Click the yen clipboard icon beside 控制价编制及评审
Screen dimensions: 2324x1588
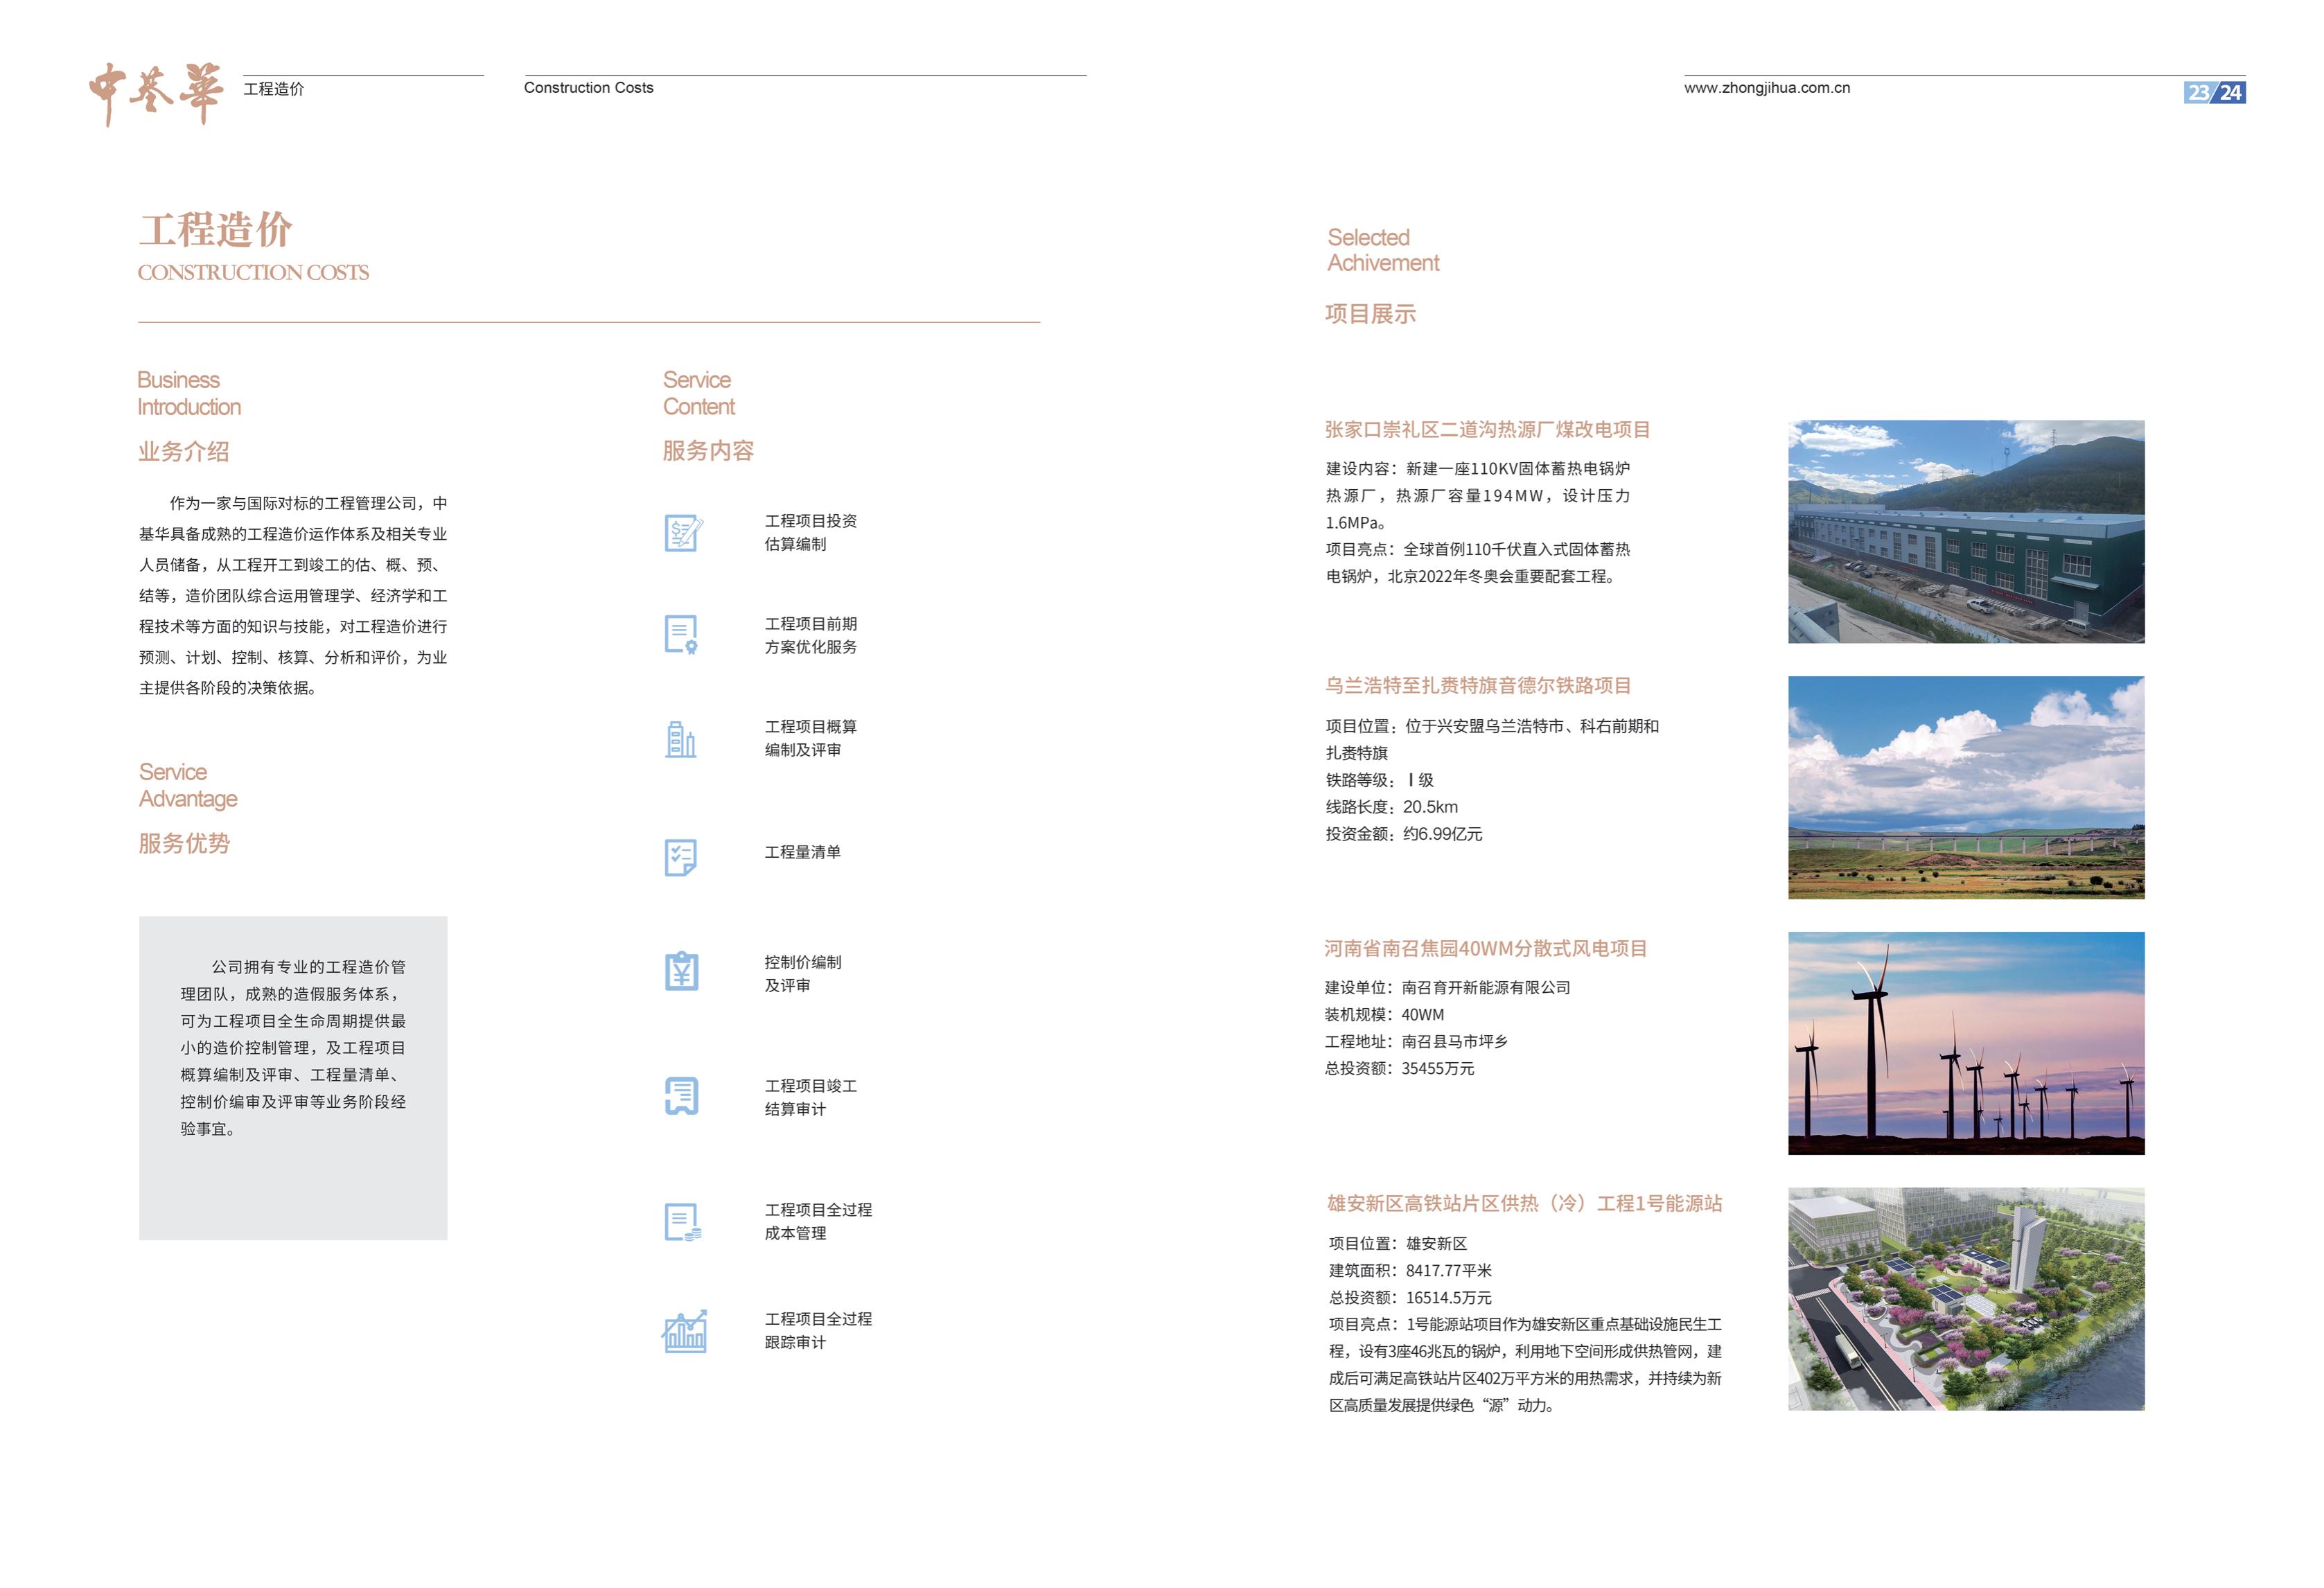[682, 971]
